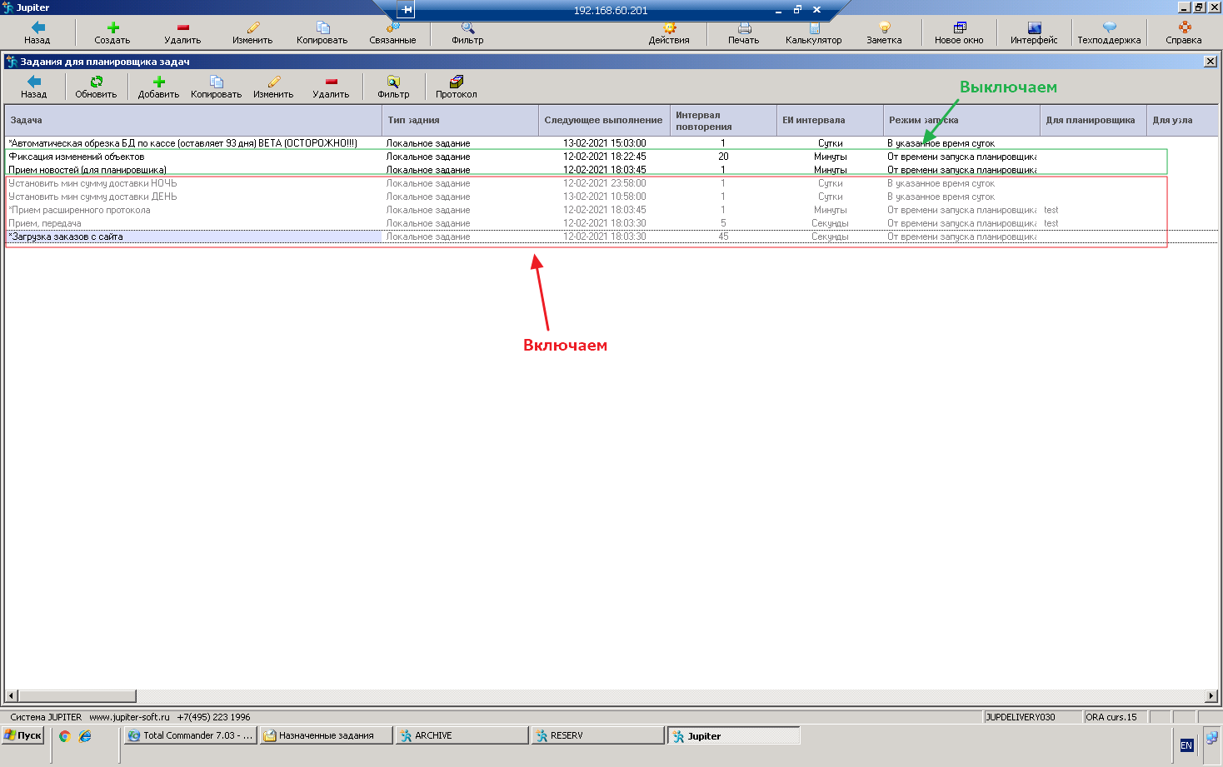The height and width of the screenshot is (767, 1223).
Task: Sort by Следующее выполнение column header
Action: tap(604, 120)
